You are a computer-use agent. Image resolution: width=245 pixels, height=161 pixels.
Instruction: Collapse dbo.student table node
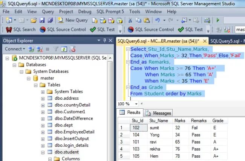[x=43, y=152]
